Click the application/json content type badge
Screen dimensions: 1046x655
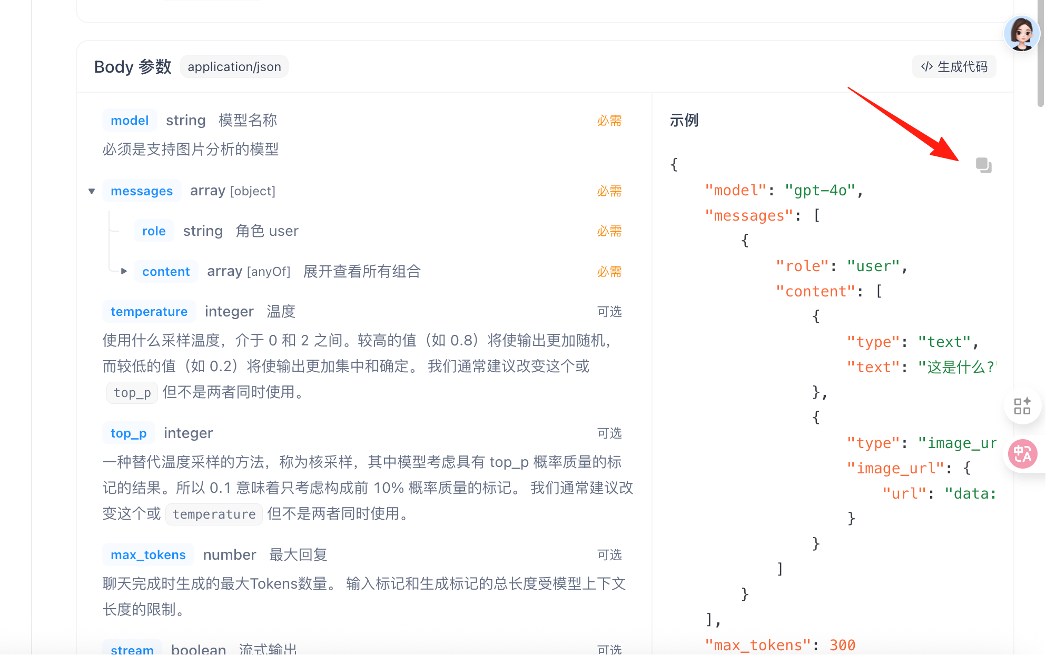[x=234, y=67]
